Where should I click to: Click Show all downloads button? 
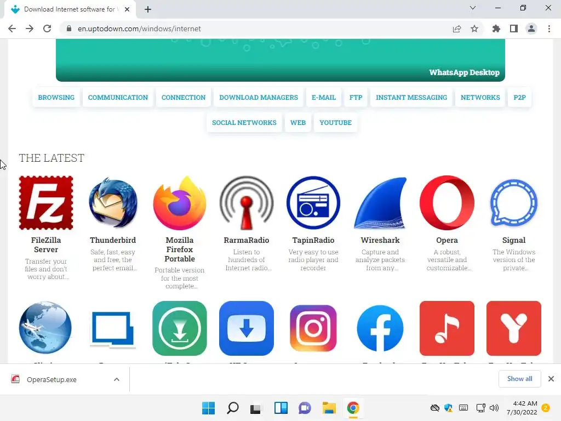(519, 379)
